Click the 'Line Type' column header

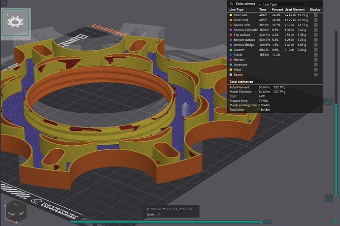[237, 9]
